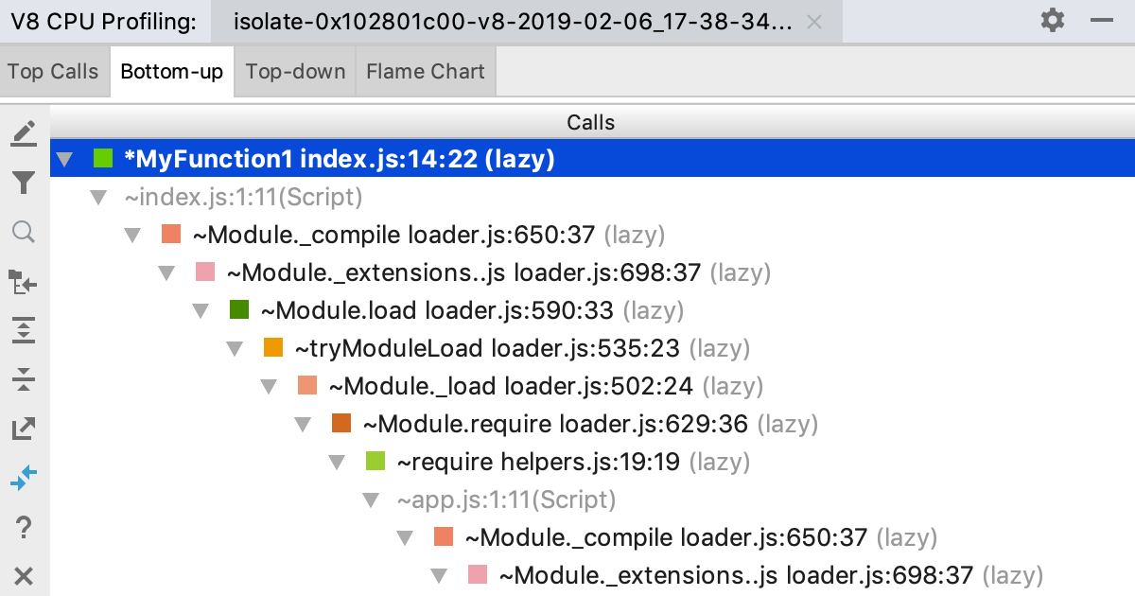
Task: Select the pencil edit icon in the sidebar
Action: point(24,132)
